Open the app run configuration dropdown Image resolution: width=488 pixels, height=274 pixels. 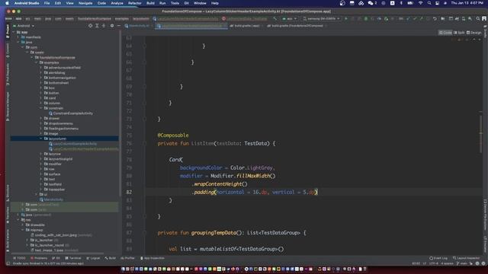[289, 18]
